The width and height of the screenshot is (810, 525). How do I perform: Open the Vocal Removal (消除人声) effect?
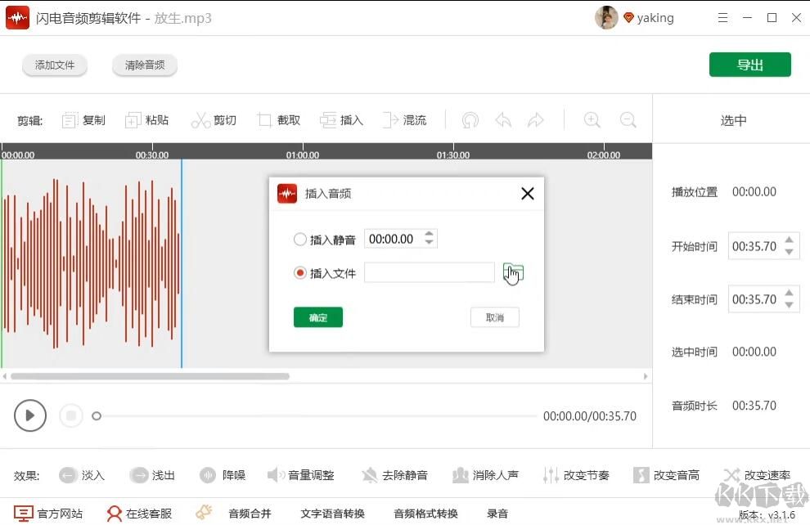pyautogui.click(x=486, y=474)
